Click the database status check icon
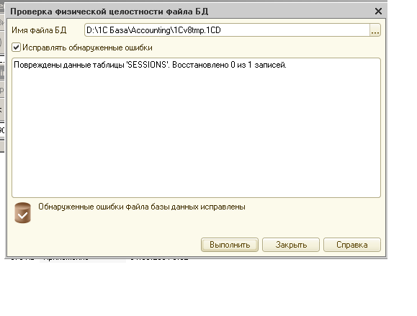The width and height of the screenshot is (417, 316). [22, 213]
